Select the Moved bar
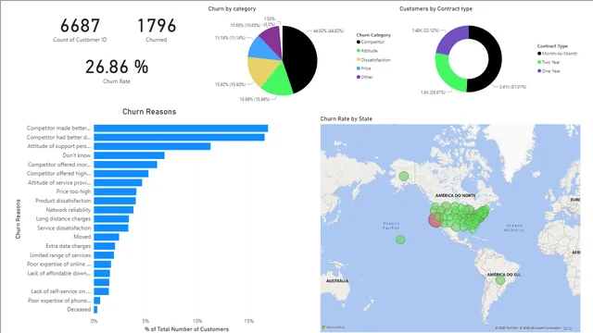 tap(107, 237)
